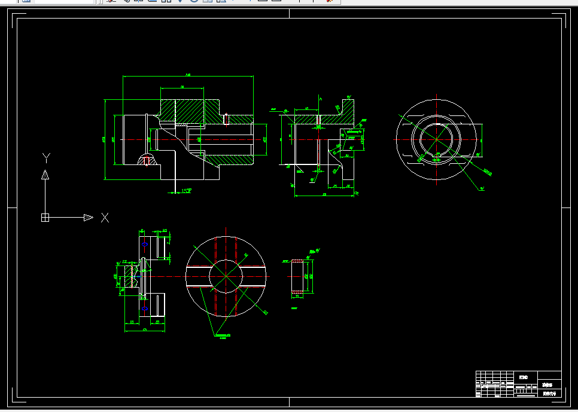The image size is (578, 412).
Task: Select the 15° angle dimension text
Action: point(186,191)
